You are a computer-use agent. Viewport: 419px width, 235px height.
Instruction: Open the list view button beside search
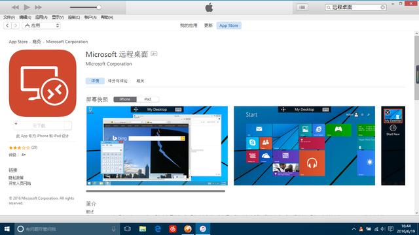coord(302,7)
